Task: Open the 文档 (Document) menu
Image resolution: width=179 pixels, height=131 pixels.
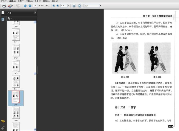Action: click(29, 1)
